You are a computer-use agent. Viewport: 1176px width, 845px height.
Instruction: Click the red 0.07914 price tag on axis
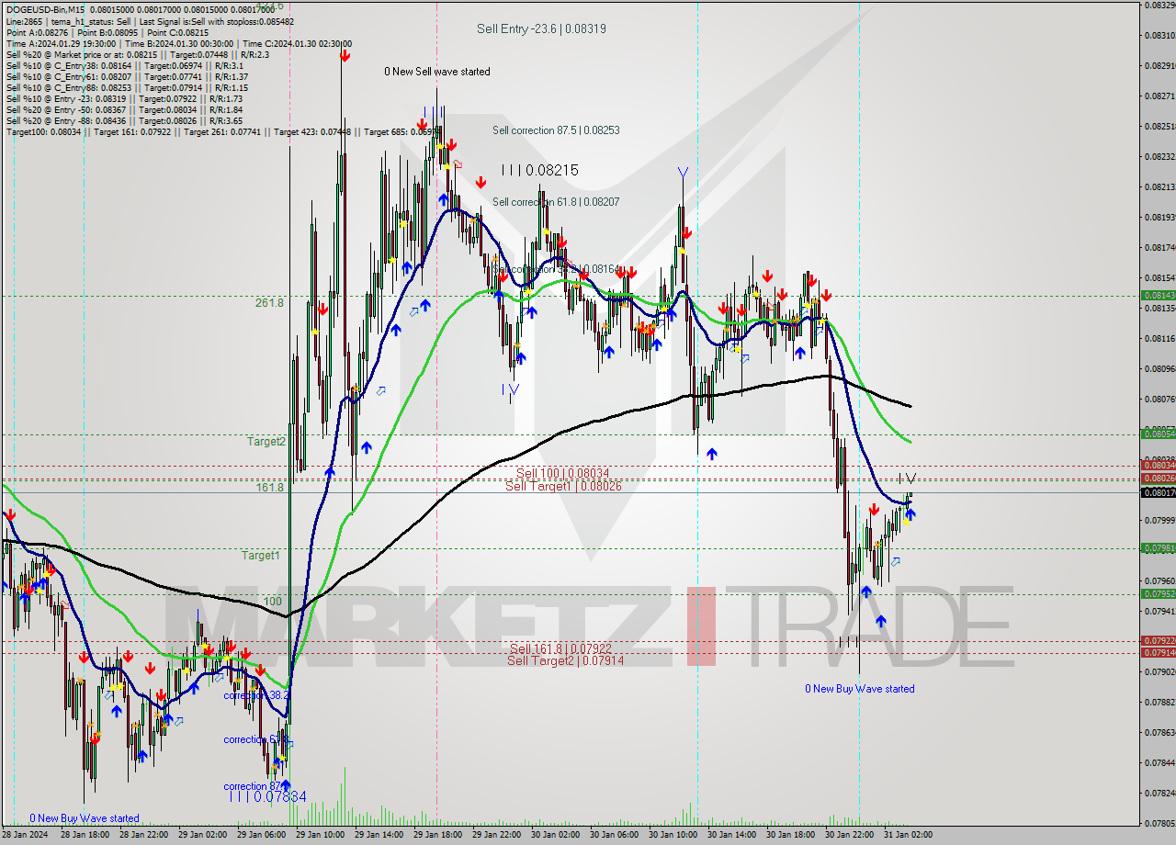[1158, 652]
